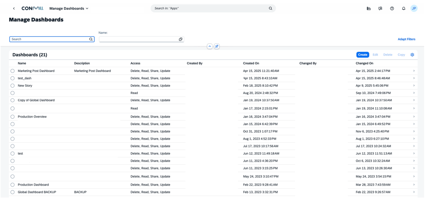
Task: Open details arrow for row created Aug 1, 2023
Action: 414,139
